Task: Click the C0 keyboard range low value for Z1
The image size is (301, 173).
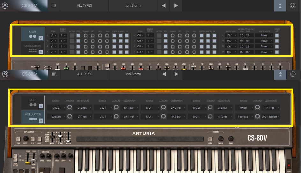Action: (241, 35)
